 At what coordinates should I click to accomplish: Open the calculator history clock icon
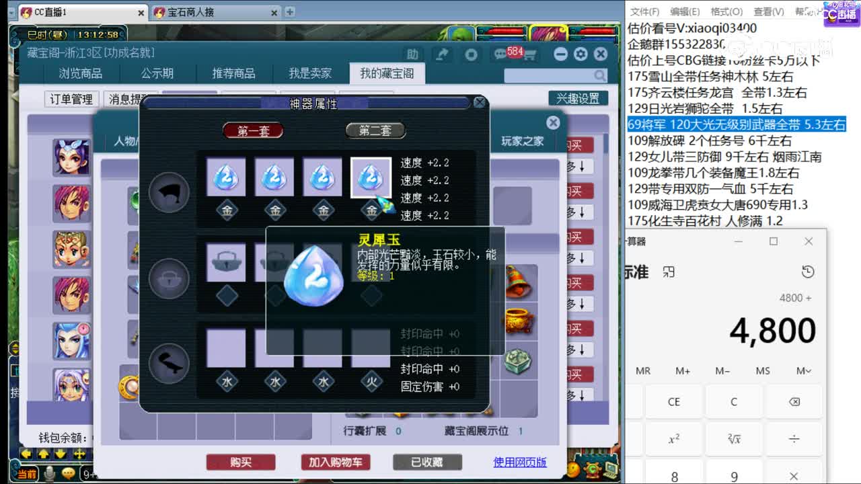808,272
